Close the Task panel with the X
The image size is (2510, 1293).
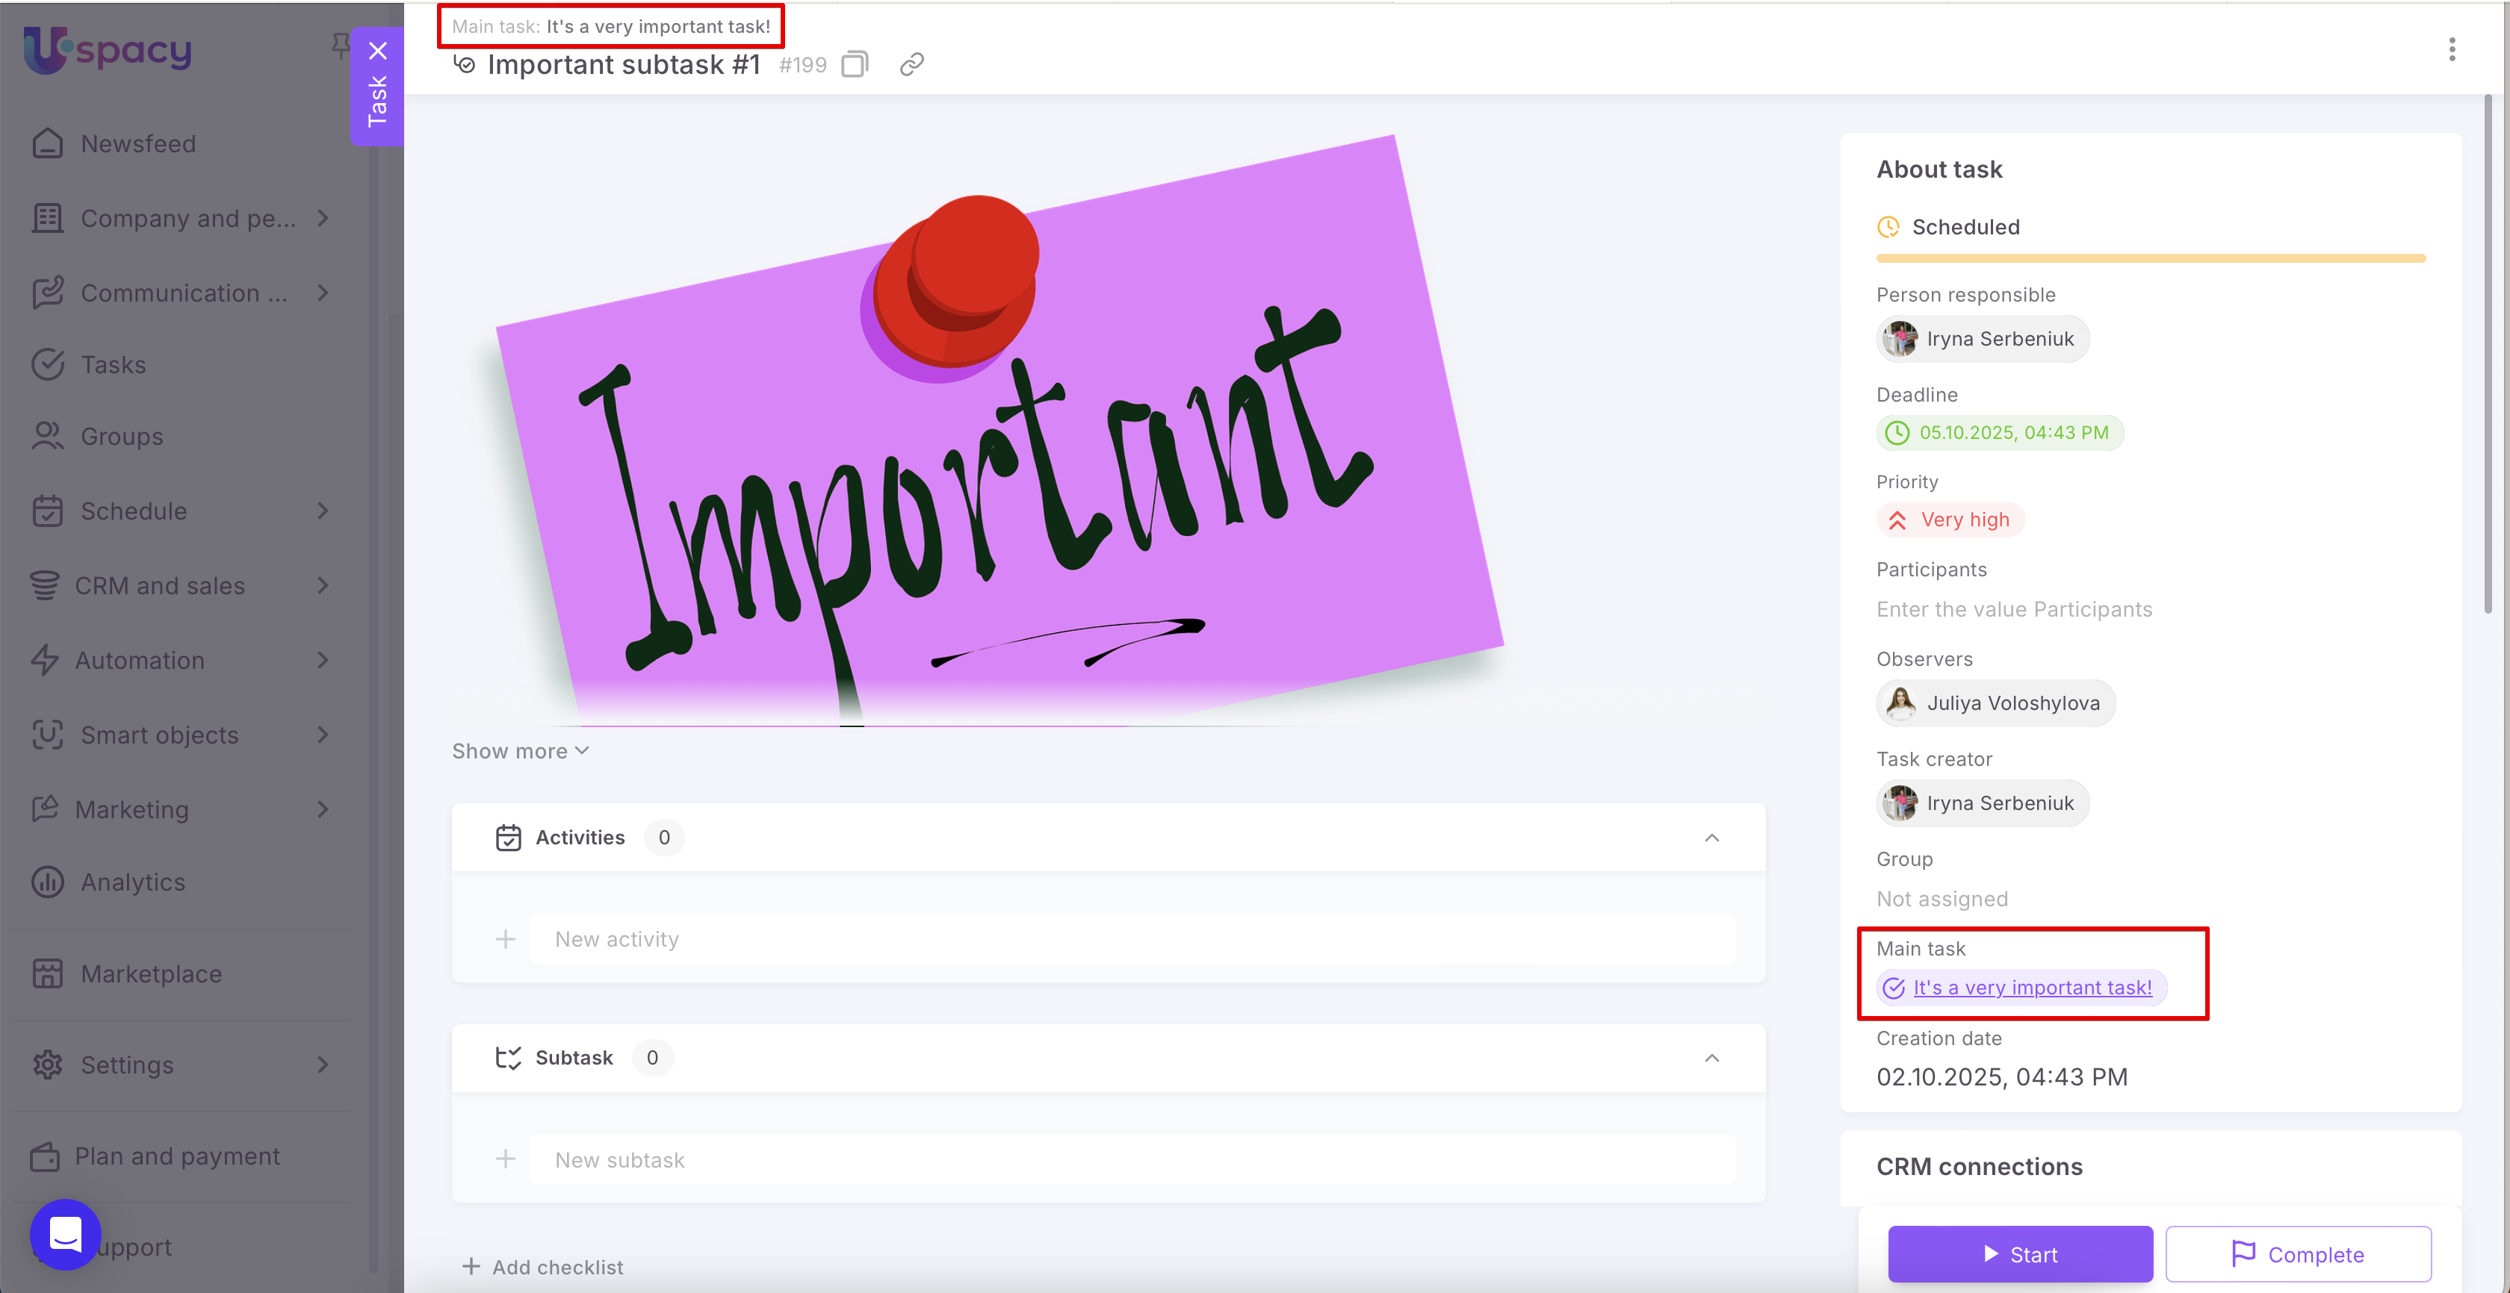pyautogui.click(x=377, y=51)
